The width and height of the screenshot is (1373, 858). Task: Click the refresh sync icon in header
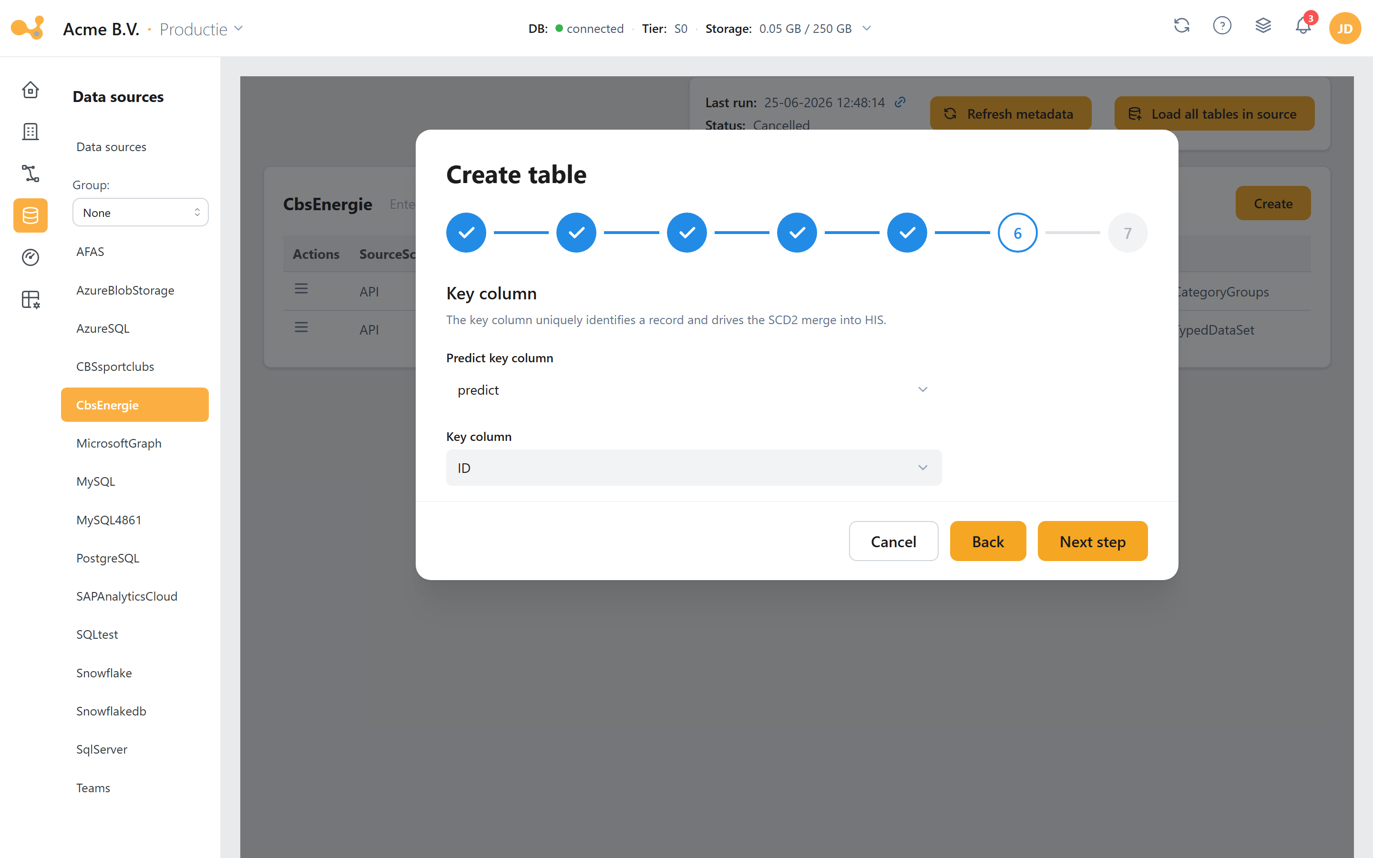(1182, 26)
